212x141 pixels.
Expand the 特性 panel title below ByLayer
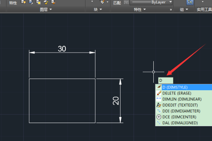click(139, 10)
